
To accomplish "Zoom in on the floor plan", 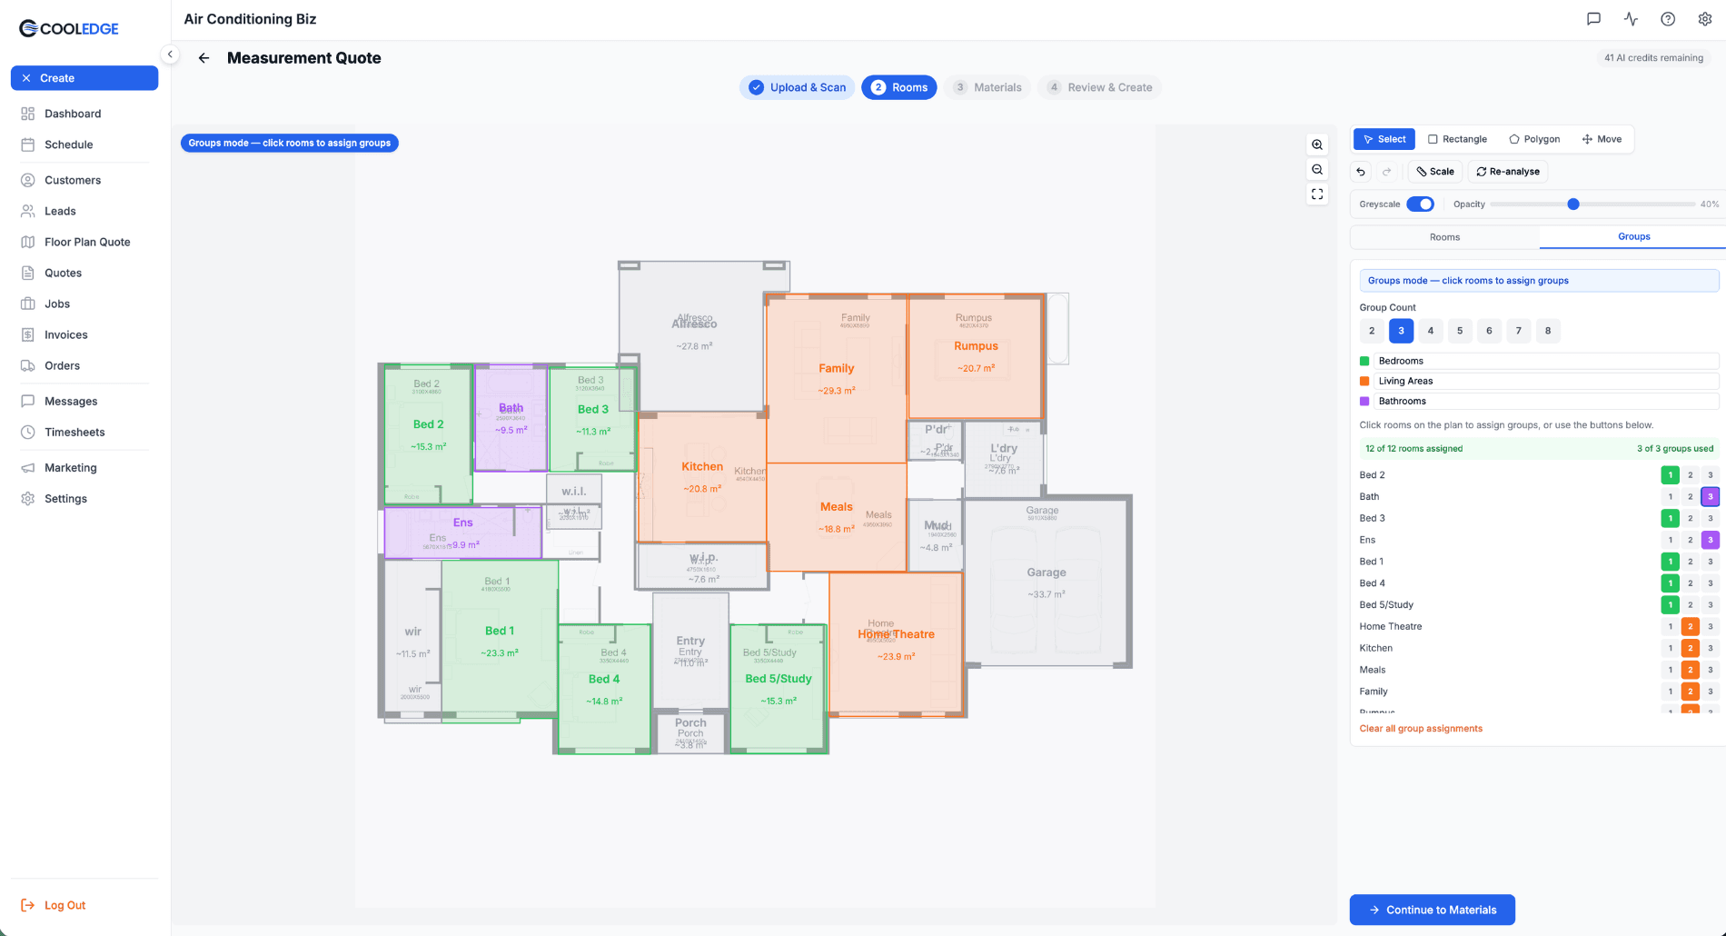I will [x=1317, y=144].
